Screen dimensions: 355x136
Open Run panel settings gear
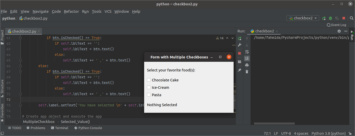tap(339, 31)
